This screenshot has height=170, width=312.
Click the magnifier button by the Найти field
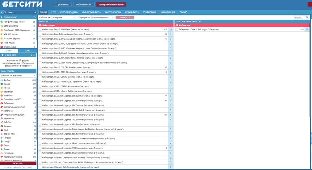coord(307,18)
